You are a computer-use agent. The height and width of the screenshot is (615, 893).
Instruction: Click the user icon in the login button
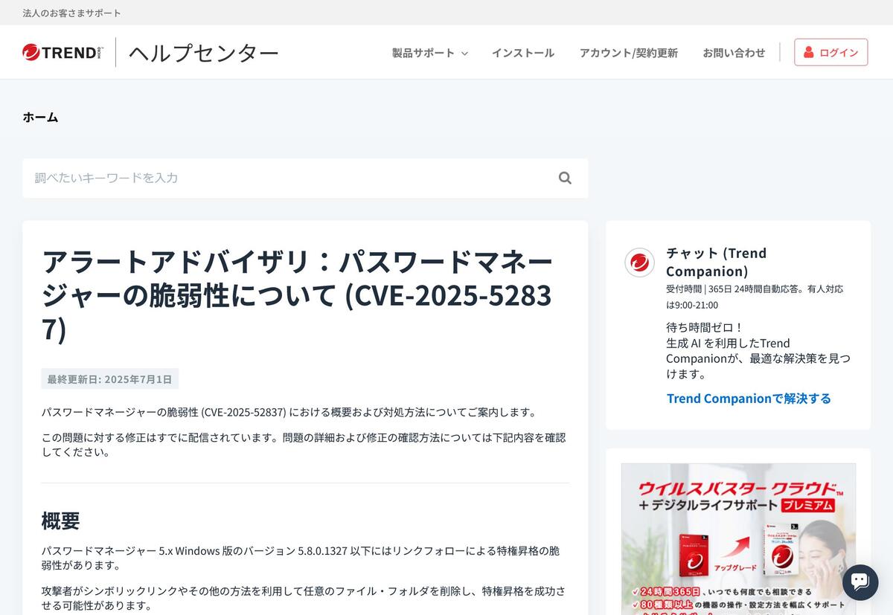click(809, 52)
